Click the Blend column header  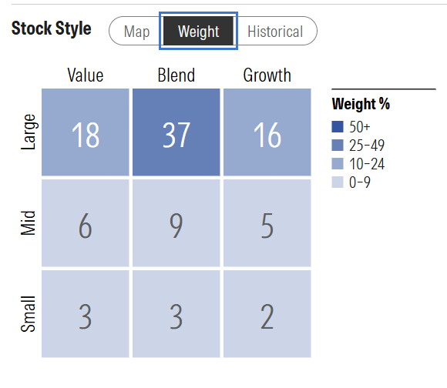pos(176,75)
